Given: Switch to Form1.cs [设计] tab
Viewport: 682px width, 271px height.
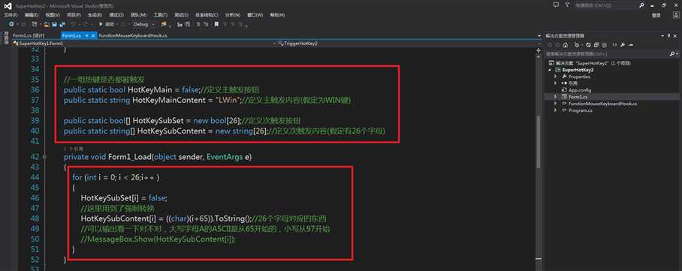Looking at the screenshot, I should click(29, 36).
